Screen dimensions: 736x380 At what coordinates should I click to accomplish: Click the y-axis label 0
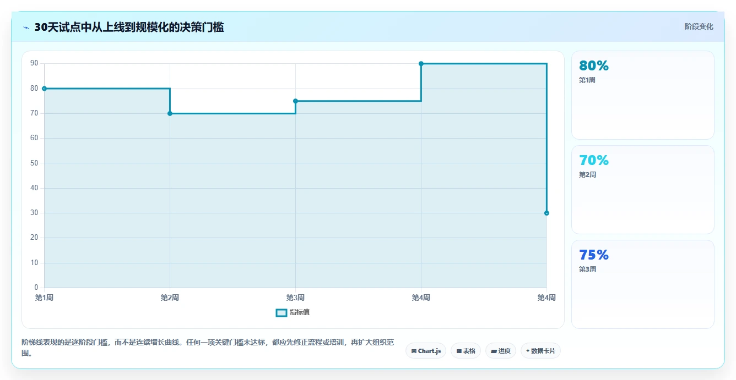36,287
